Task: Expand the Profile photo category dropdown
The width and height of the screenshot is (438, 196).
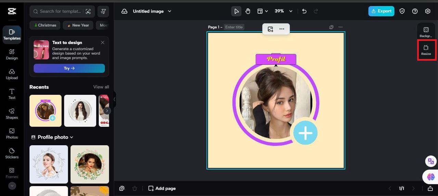Action: (x=52, y=137)
